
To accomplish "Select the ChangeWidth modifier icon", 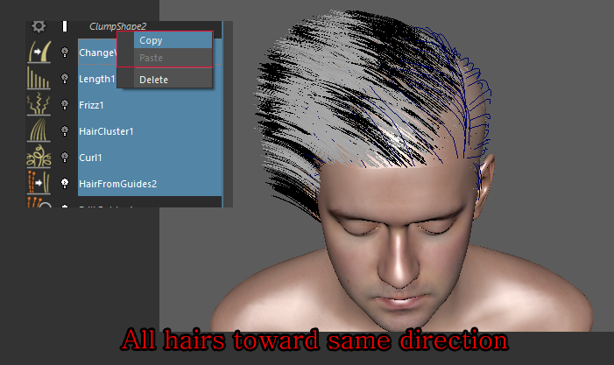I will pyautogui.click(x=39, y=53).
